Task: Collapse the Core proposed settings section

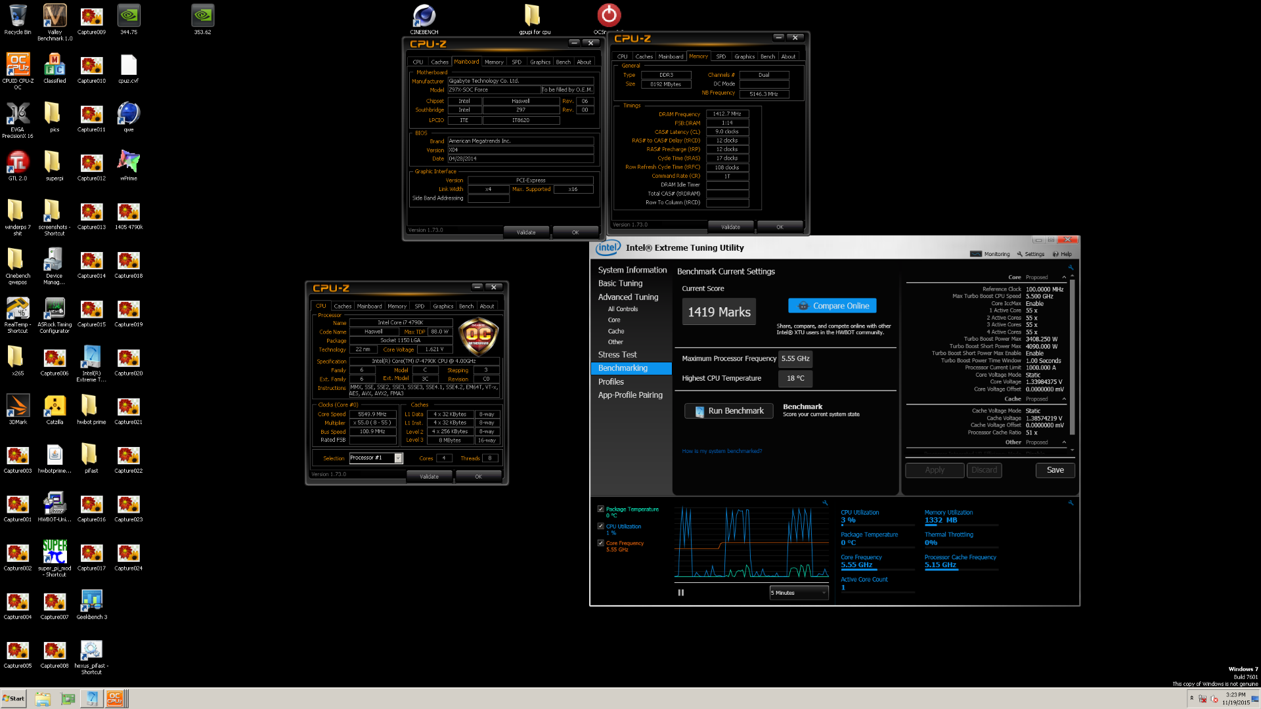Action: click(x=1064, y=277)
